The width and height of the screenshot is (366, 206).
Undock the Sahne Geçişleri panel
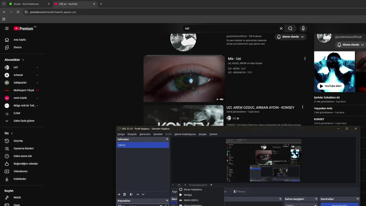coord(316,199)
